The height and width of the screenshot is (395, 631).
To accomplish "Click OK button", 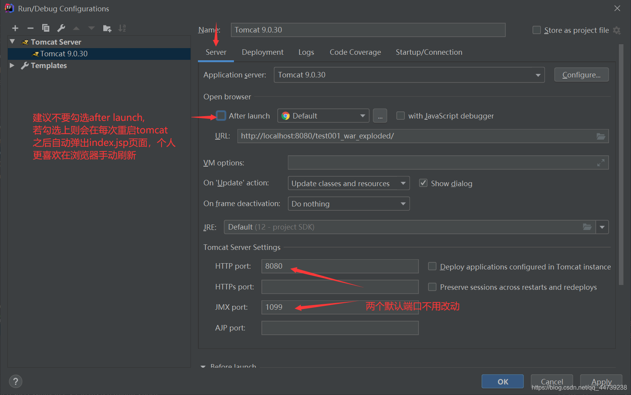I will tap(503, 381).
